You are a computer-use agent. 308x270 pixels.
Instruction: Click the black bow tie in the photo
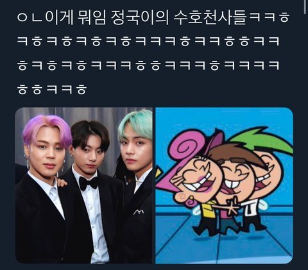[89, 183]
